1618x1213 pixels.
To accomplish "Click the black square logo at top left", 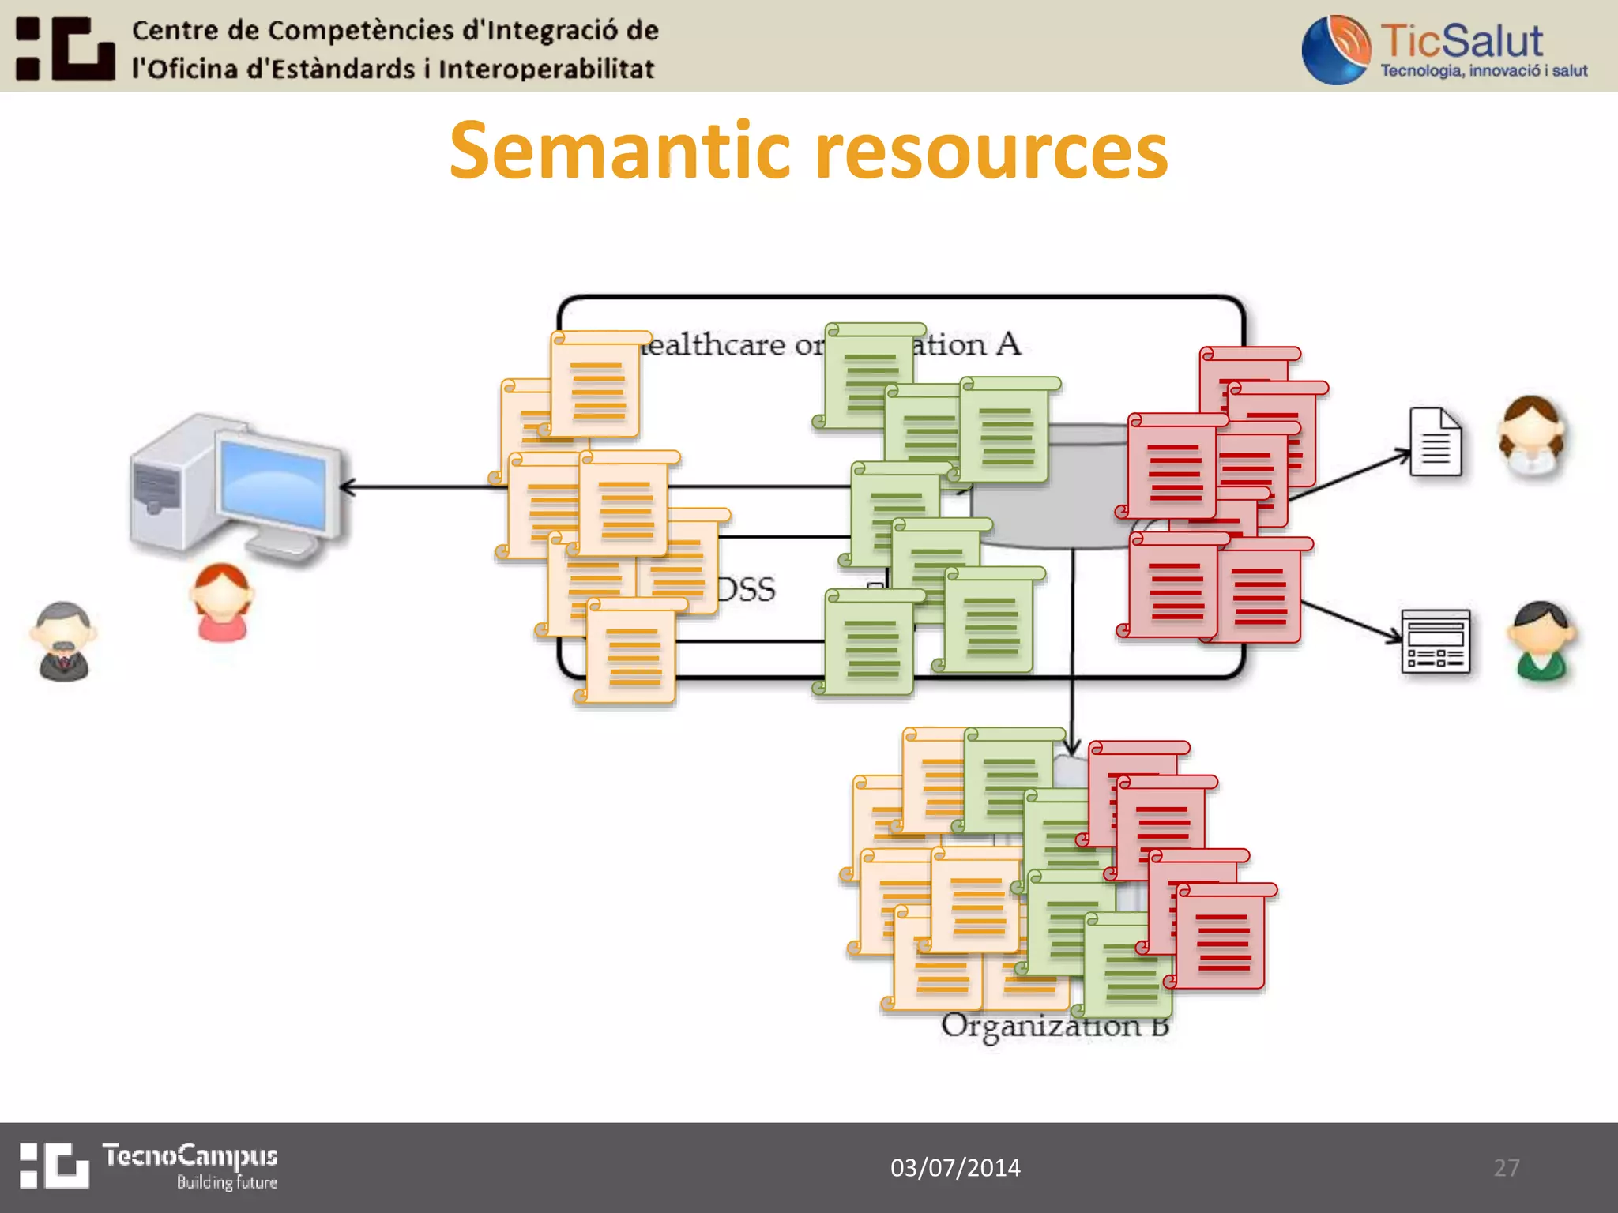I will coord(66,47).
